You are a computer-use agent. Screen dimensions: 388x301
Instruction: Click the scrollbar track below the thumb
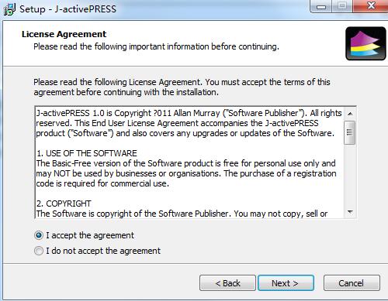tap(350, 176)
